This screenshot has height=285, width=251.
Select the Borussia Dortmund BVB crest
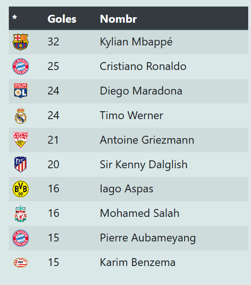pyautogui.click(x=20, y=189)
